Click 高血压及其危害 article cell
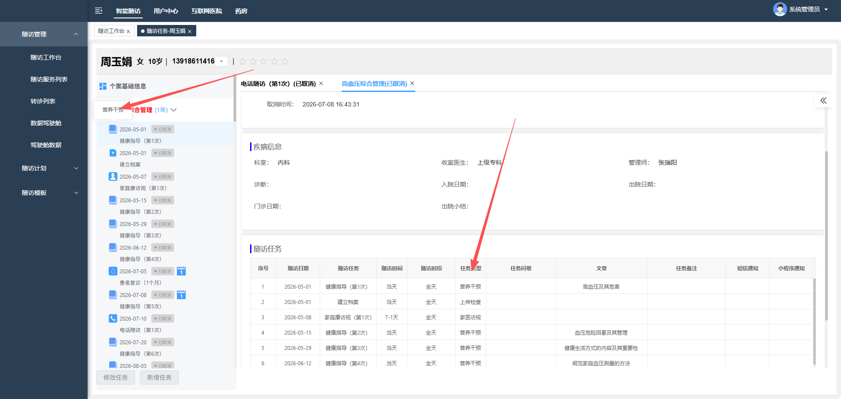This screenshot has height=399, width=841. 601,287
